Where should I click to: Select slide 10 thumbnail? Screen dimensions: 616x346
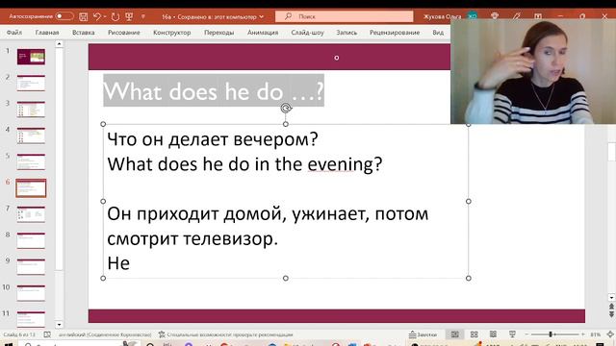31,293
